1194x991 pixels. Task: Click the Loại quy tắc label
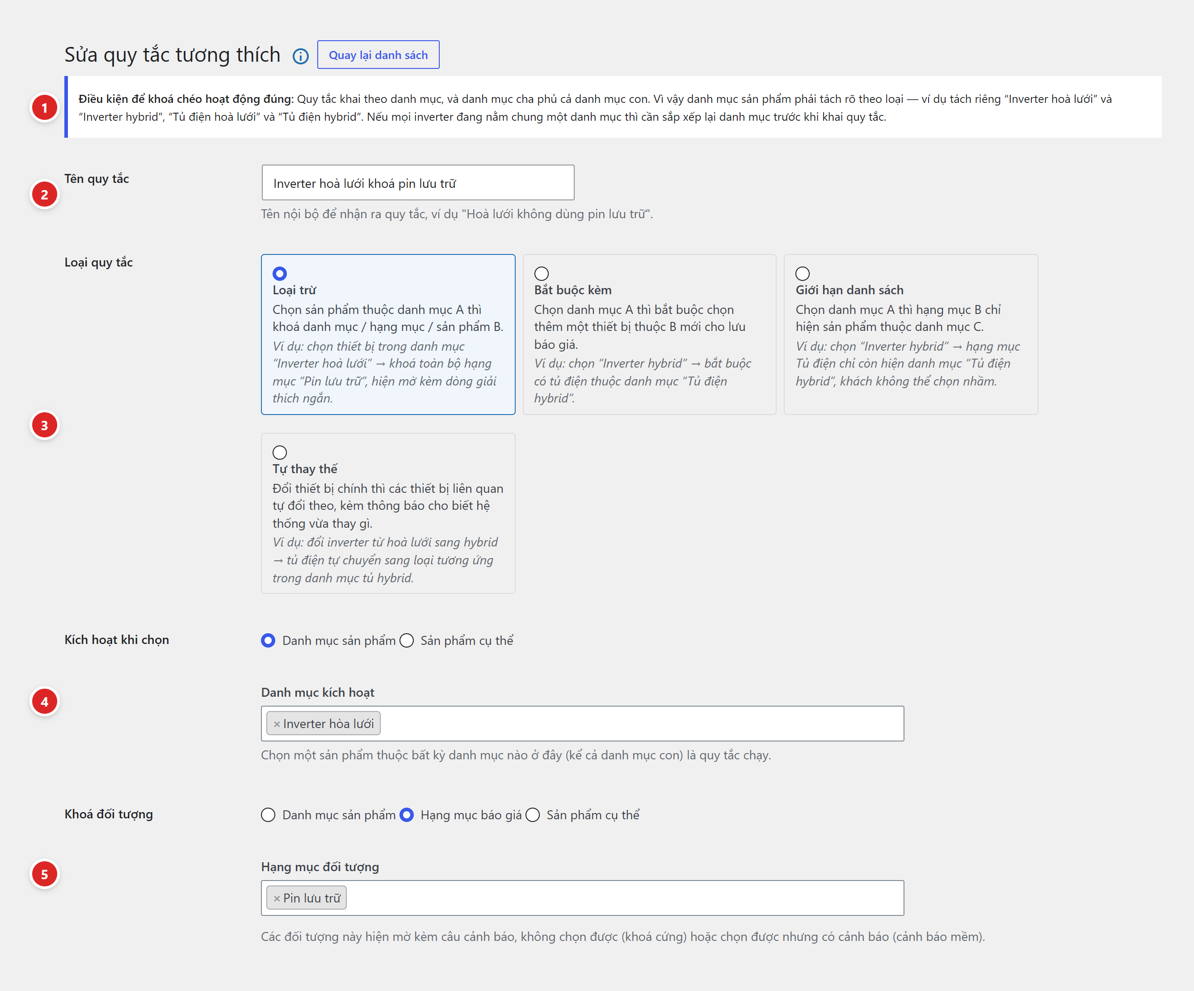click(x=98, y=262)
